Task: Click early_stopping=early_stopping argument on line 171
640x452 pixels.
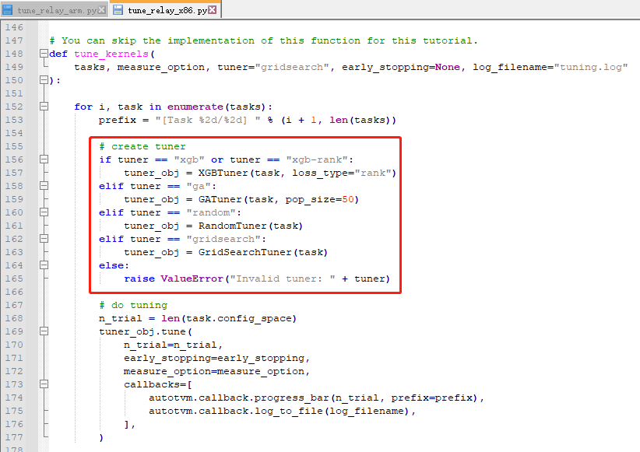Action: [x=214, y=358]
